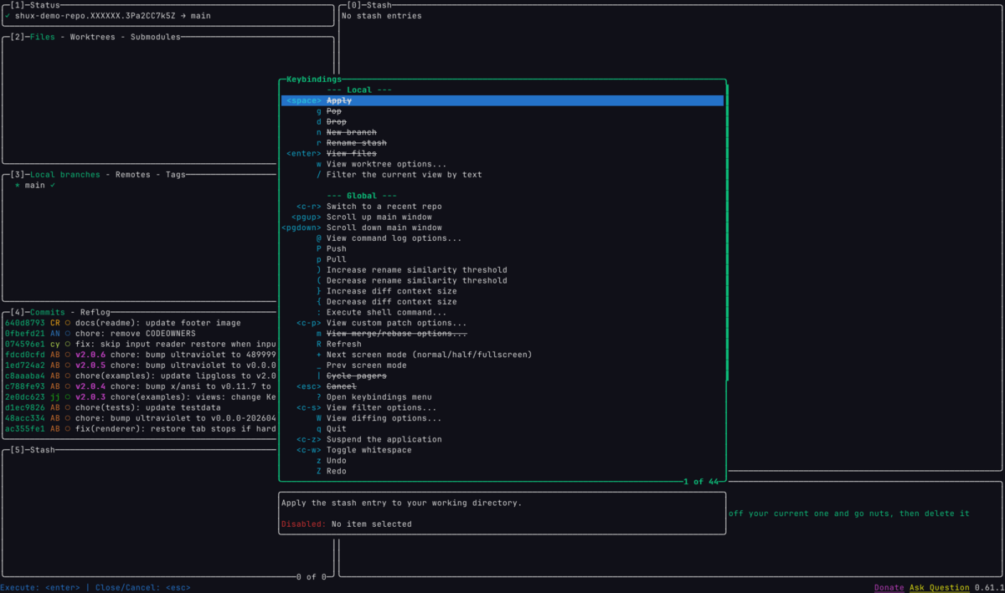
Task: Select commit d1ec9826 update testdata
Action: (140, 407)
